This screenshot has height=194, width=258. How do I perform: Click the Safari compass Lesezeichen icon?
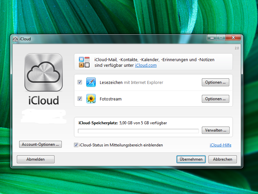click(91, 82)
